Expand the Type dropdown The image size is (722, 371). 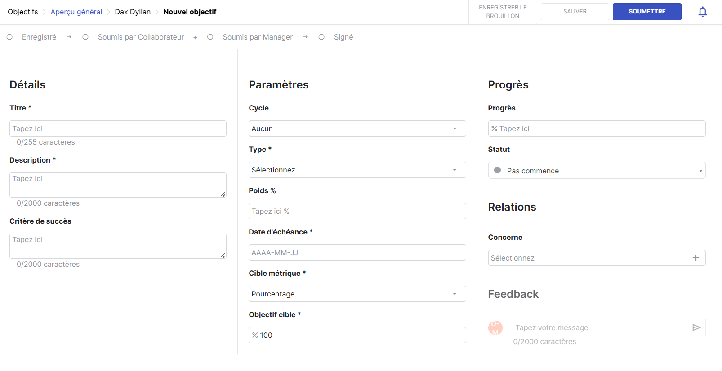[357, 170]
